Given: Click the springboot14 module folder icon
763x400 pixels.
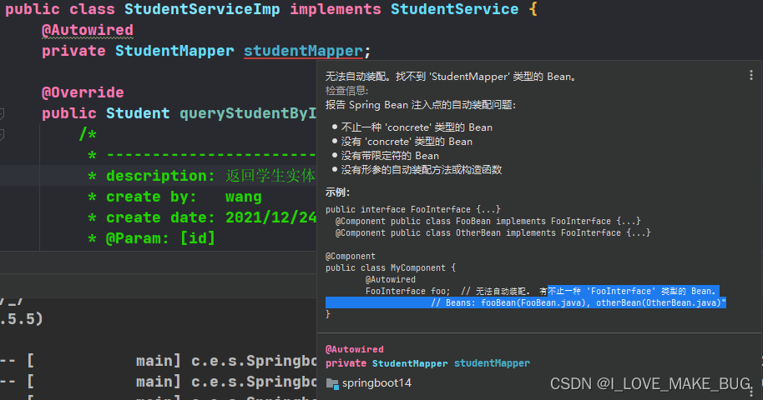Looking at the screenshot, I should (x=332, y=383).
